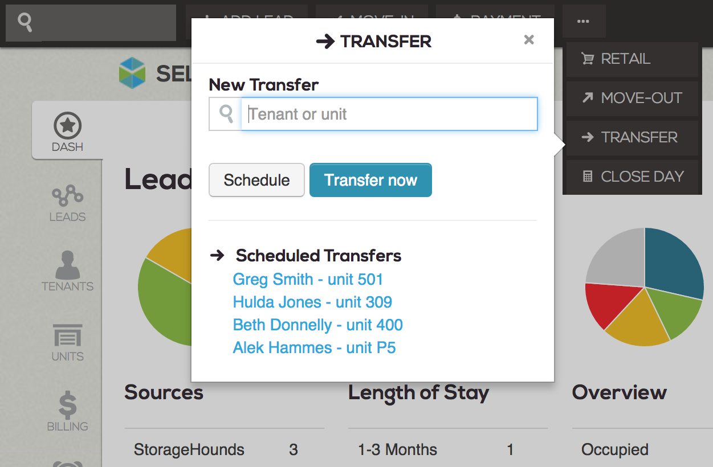The height and width of the screenshot is (467, 713).
Task: Select the CLOSE DAY menu entry
Action: [631, 177]
